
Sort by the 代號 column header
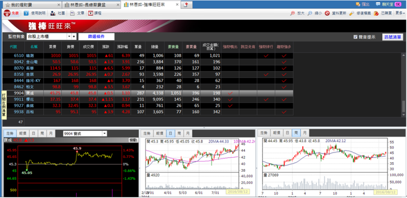(x=13, y=47)
